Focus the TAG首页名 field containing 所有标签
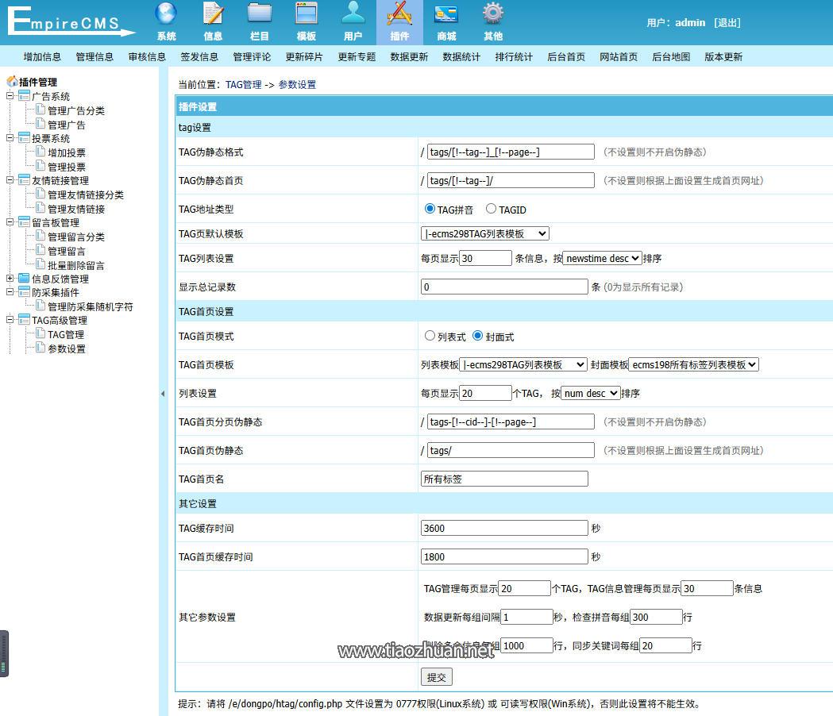The image size is (833, 716). (x=504, y=479)
